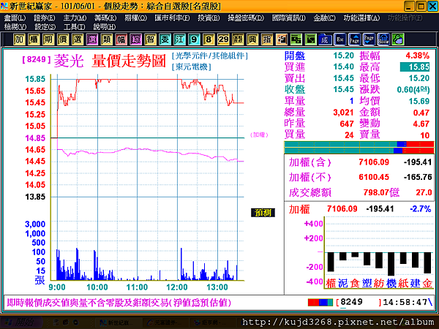Click the [東元電機] group link
The height and width of the screenshot is (329, 439).
tap(192, 67)
